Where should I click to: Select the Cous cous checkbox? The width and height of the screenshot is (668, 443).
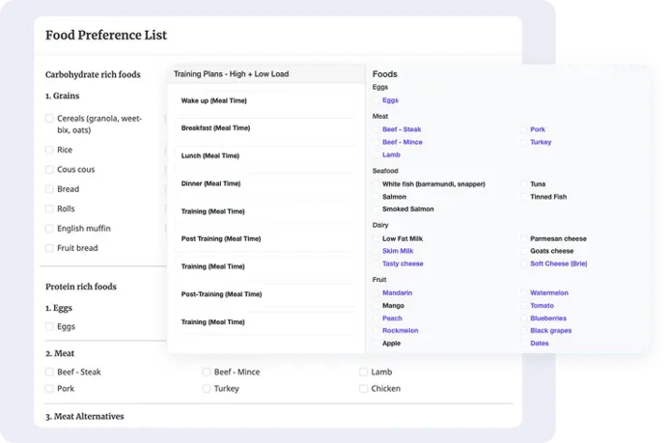coord(50,170)
